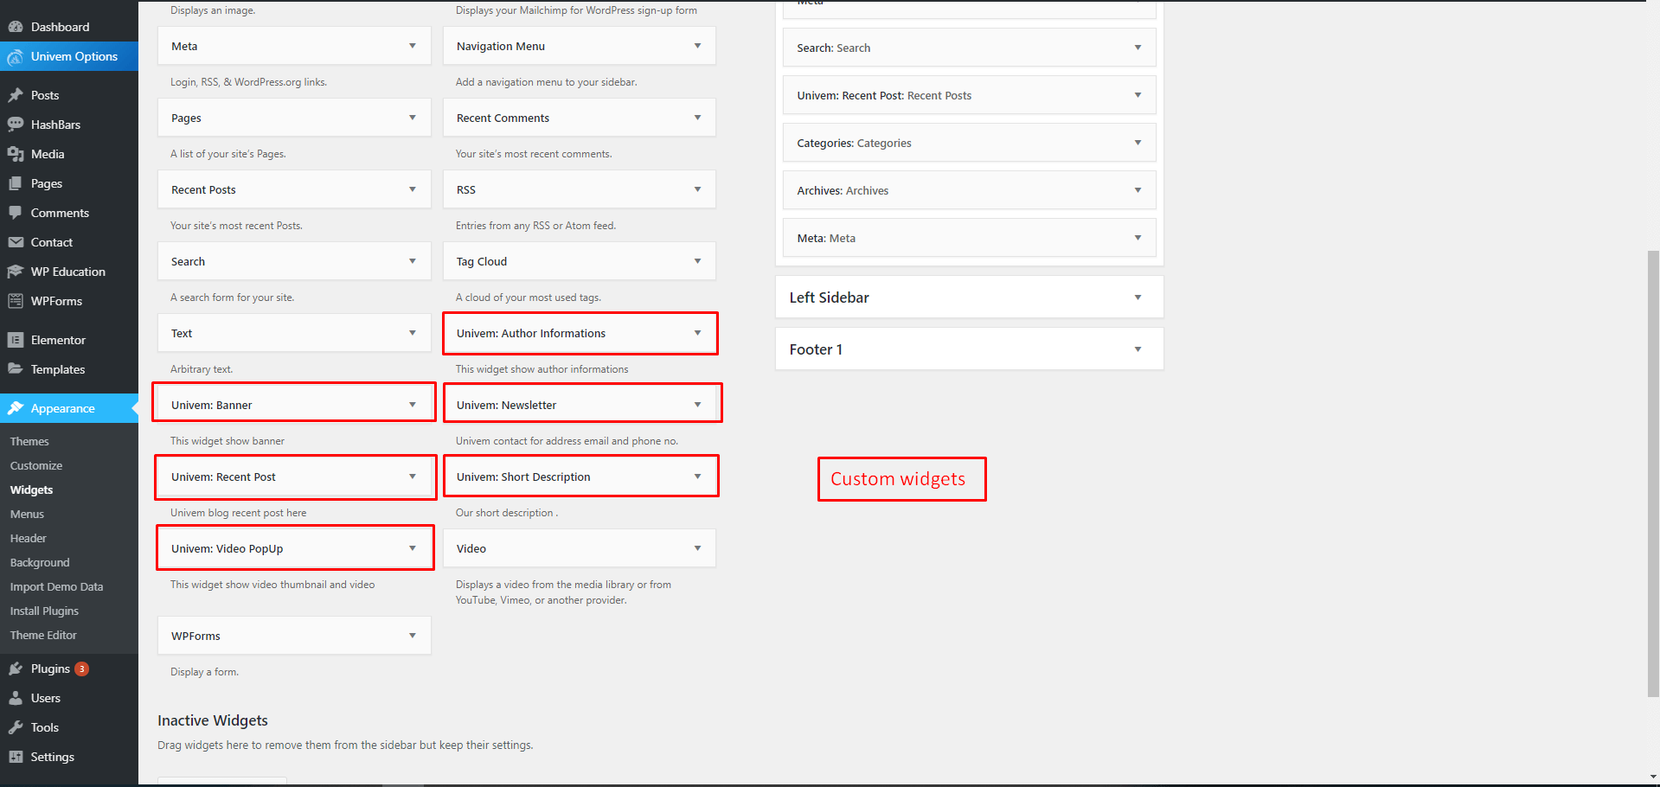Click the Plugins plug icon
The width and height of the screenshot is (1660, 787).
pos(16,669)
